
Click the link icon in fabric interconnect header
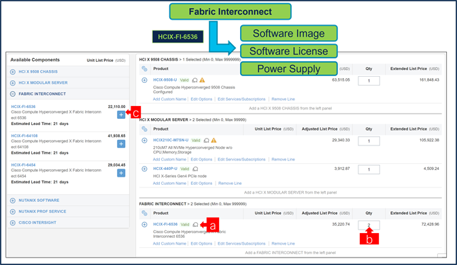point(144,213)
